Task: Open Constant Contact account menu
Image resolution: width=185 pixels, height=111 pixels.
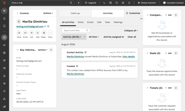Action: tap(173, 3)
